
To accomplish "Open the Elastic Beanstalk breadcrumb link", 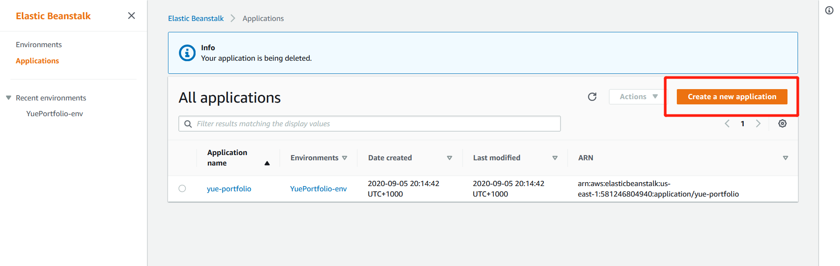I will click(196, 18).
